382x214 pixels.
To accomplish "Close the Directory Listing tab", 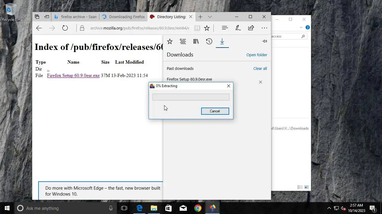I will click(191, 17).
